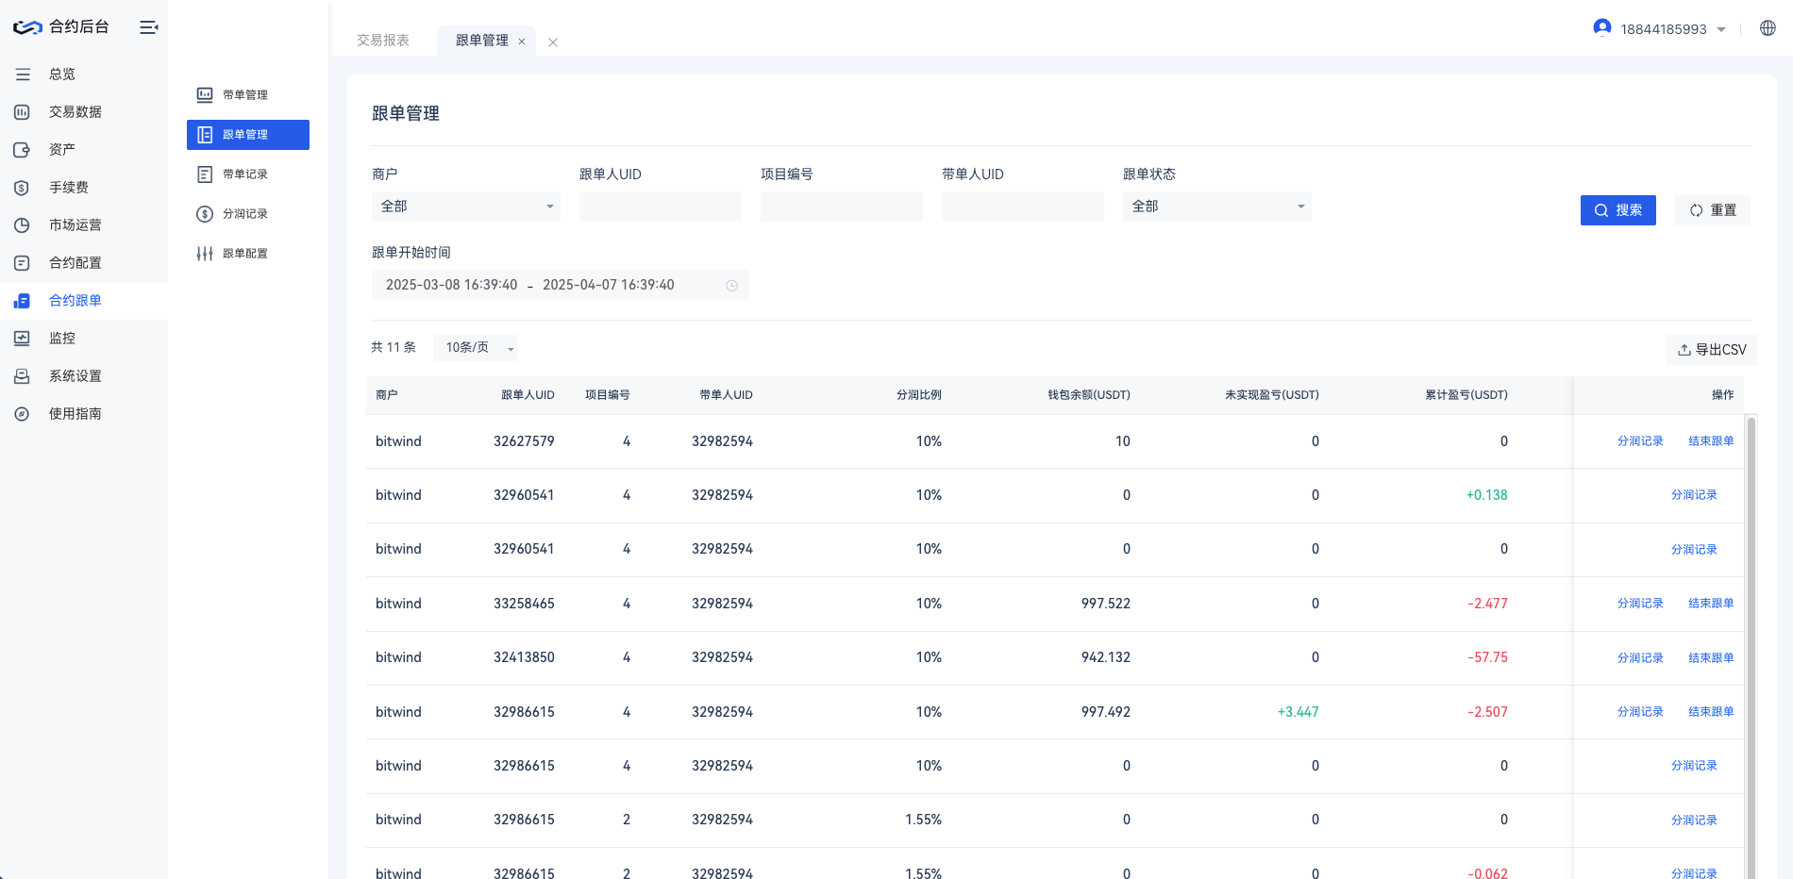Screen dimensions: 1793x879
Task: Click the end date 2025-04-07 16:39:40
Action: pos(609,285)
